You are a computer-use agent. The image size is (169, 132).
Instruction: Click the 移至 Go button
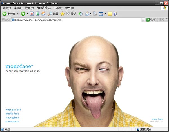[x=151, y=20]
